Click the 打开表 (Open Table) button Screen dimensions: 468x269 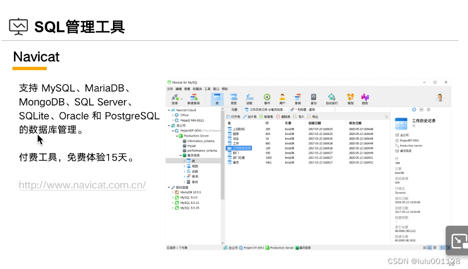(x=234, y=117)
